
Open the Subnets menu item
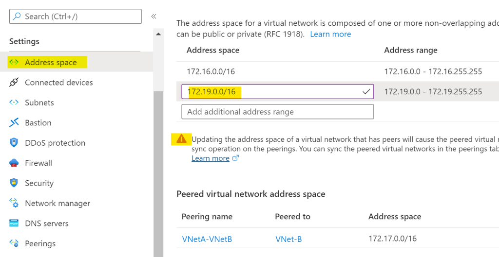pyautogui.click(x=39, y=103)
